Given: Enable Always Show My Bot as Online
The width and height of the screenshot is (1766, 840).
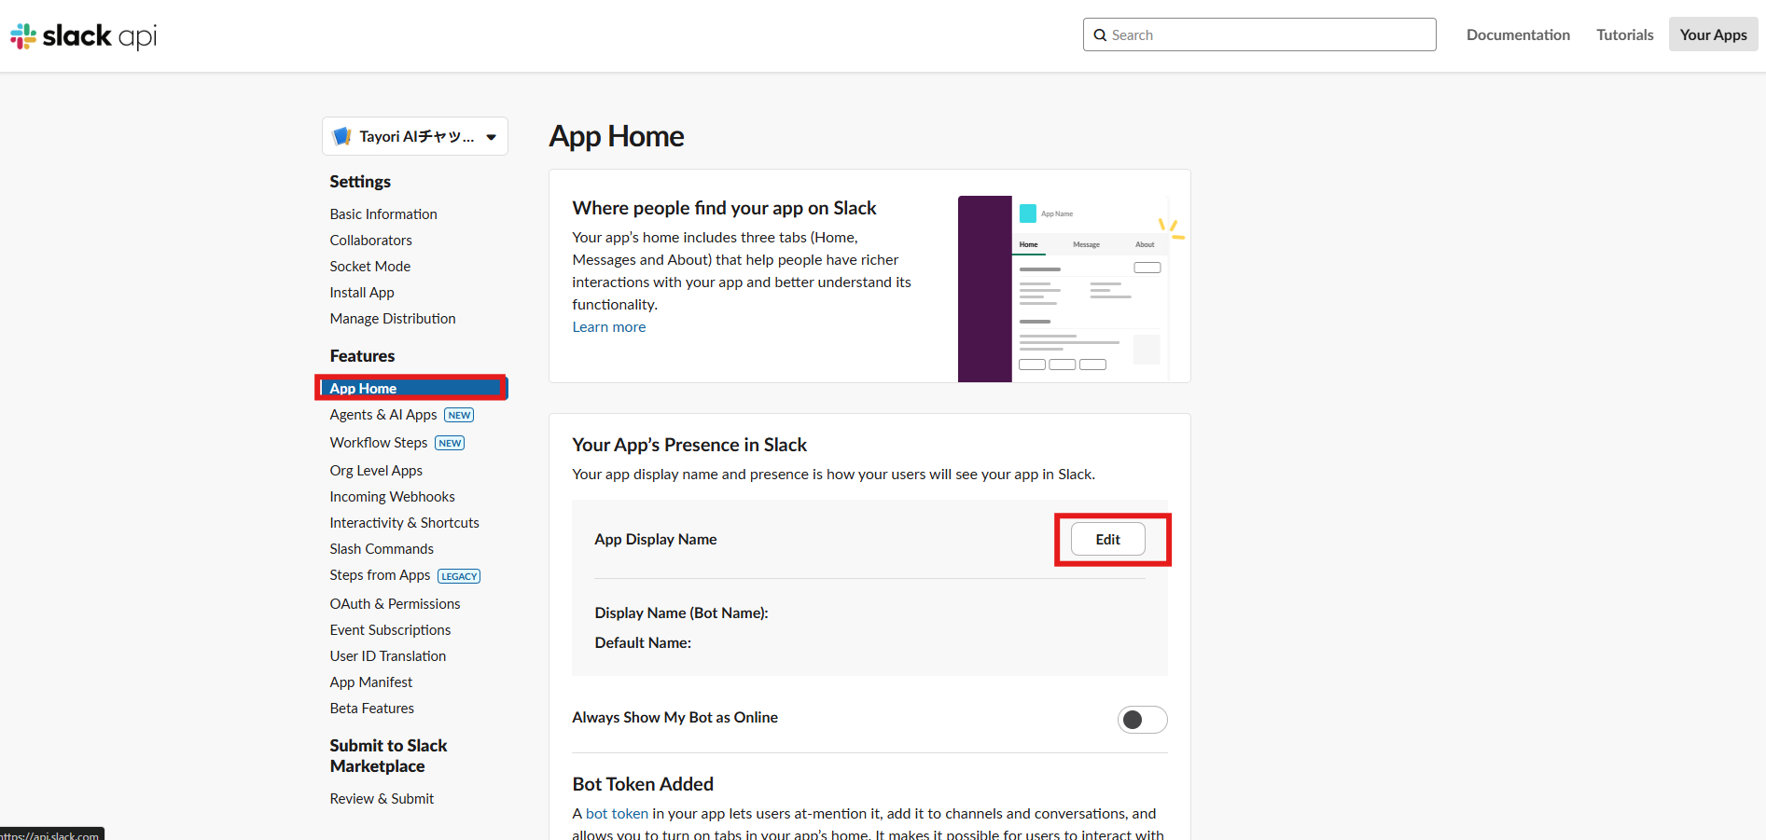Looking at the screenshot, I should pos(1142,720).
